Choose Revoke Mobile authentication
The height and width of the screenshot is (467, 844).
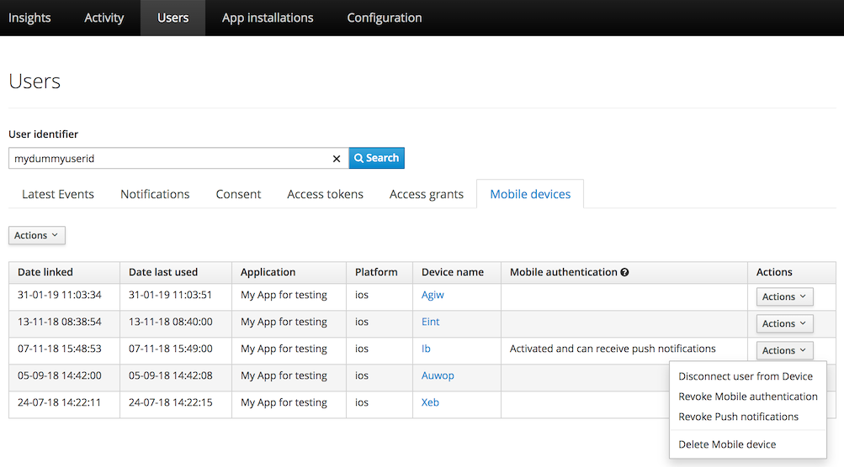pyautogui.click(x=747, y=396)
